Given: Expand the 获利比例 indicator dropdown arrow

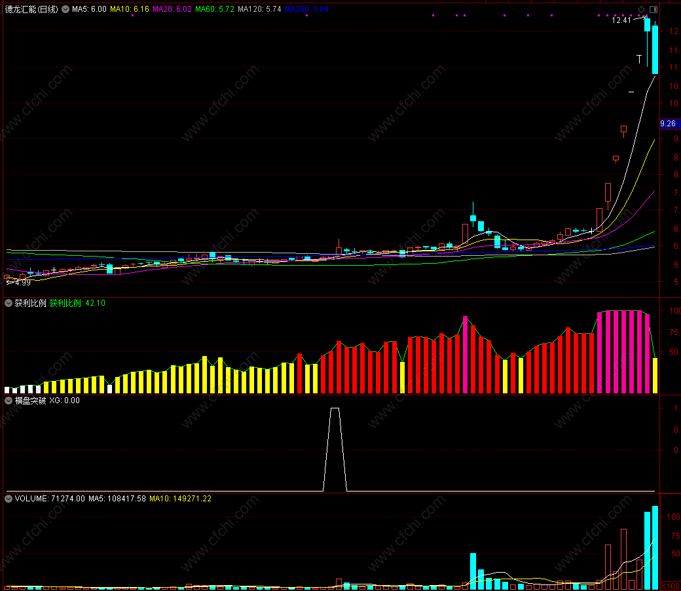Looking at the screenshot, I should pos(9,303).
